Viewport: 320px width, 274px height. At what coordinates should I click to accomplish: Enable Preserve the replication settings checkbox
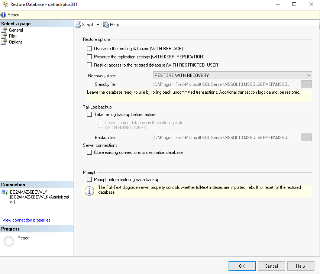tap(90, 57)
